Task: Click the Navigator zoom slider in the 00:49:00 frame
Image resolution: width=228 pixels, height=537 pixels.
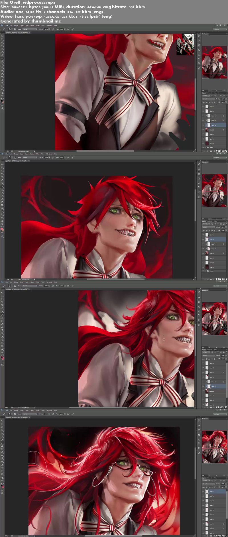Action: (x=217, y=90)
